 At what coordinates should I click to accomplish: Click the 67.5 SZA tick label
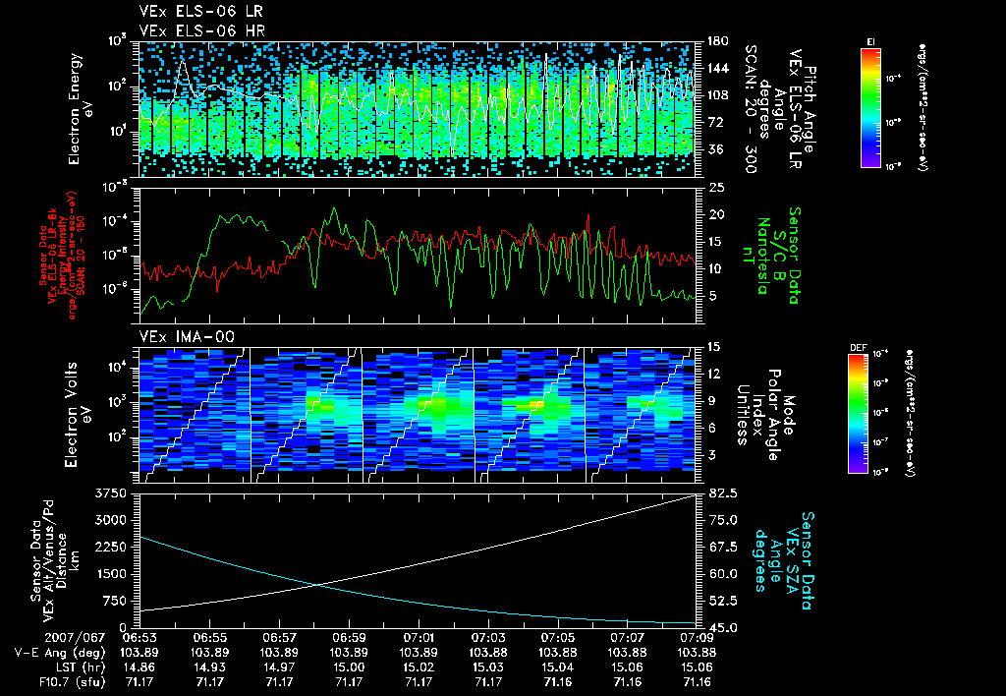pyautogui.click(x=722, y=547)
